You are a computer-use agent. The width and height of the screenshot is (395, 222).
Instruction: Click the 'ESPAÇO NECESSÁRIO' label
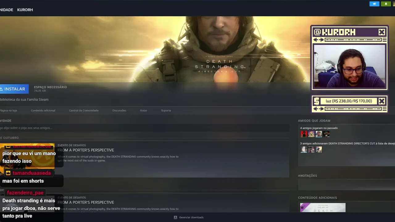click(50, 87)
